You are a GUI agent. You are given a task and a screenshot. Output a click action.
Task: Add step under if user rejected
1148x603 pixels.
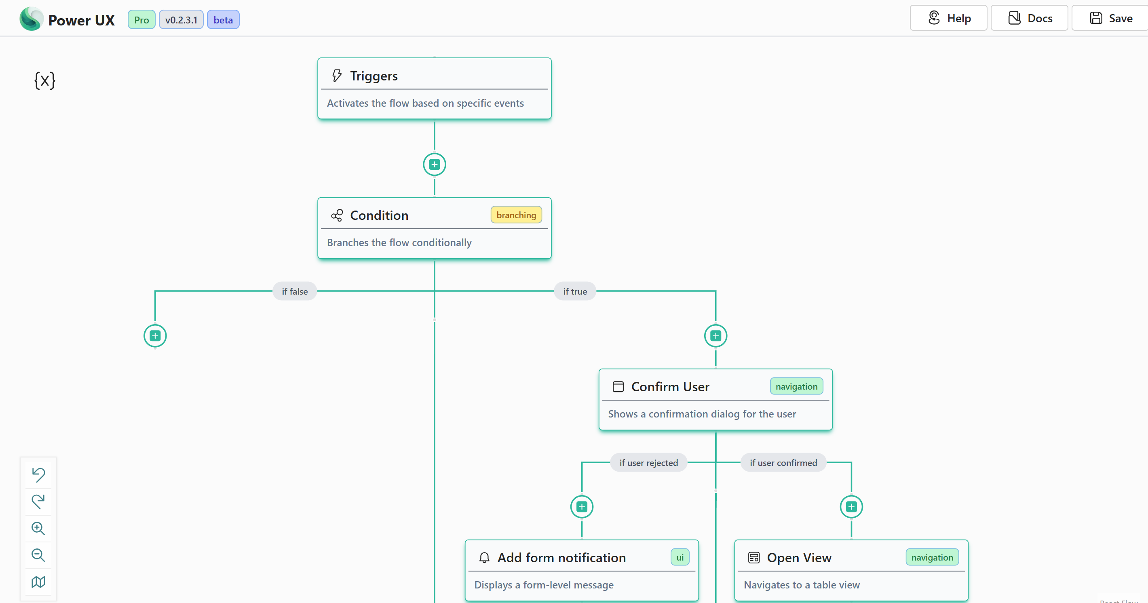pos(582,507)
